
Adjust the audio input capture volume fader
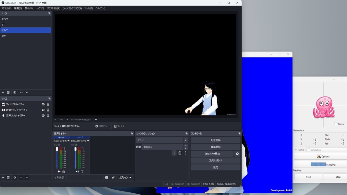(x=76, y=149)
